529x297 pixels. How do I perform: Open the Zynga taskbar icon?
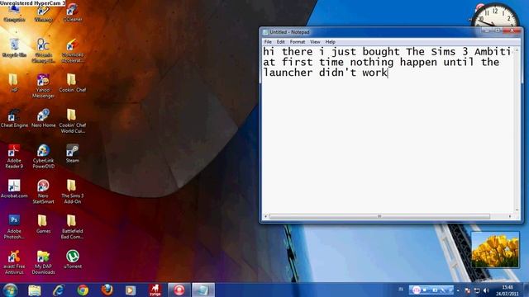click(155, 290)
